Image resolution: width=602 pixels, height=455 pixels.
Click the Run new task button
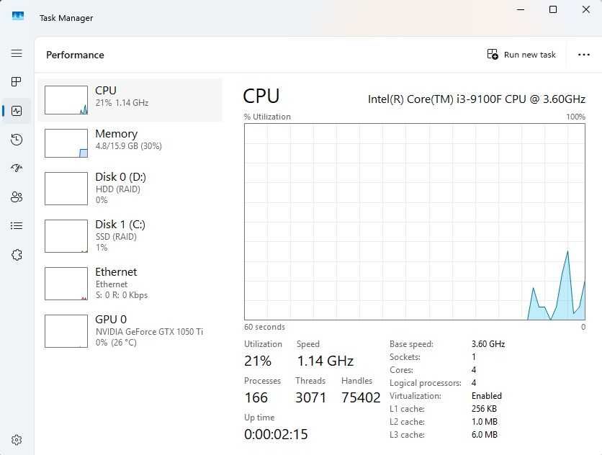click(522, 55)
